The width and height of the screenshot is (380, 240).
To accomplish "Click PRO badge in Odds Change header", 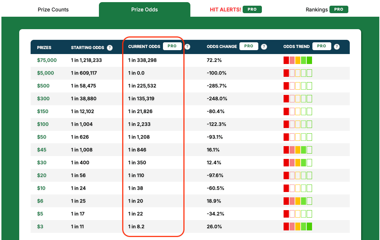I will [249, 46].
